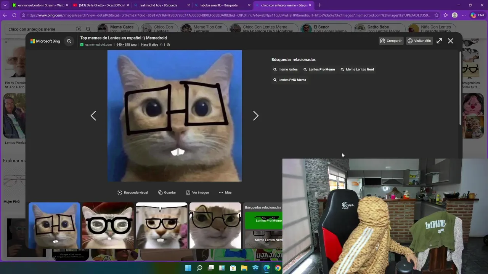
Task: Switch to real madrid hoy tab
Action: pos(161,5)
